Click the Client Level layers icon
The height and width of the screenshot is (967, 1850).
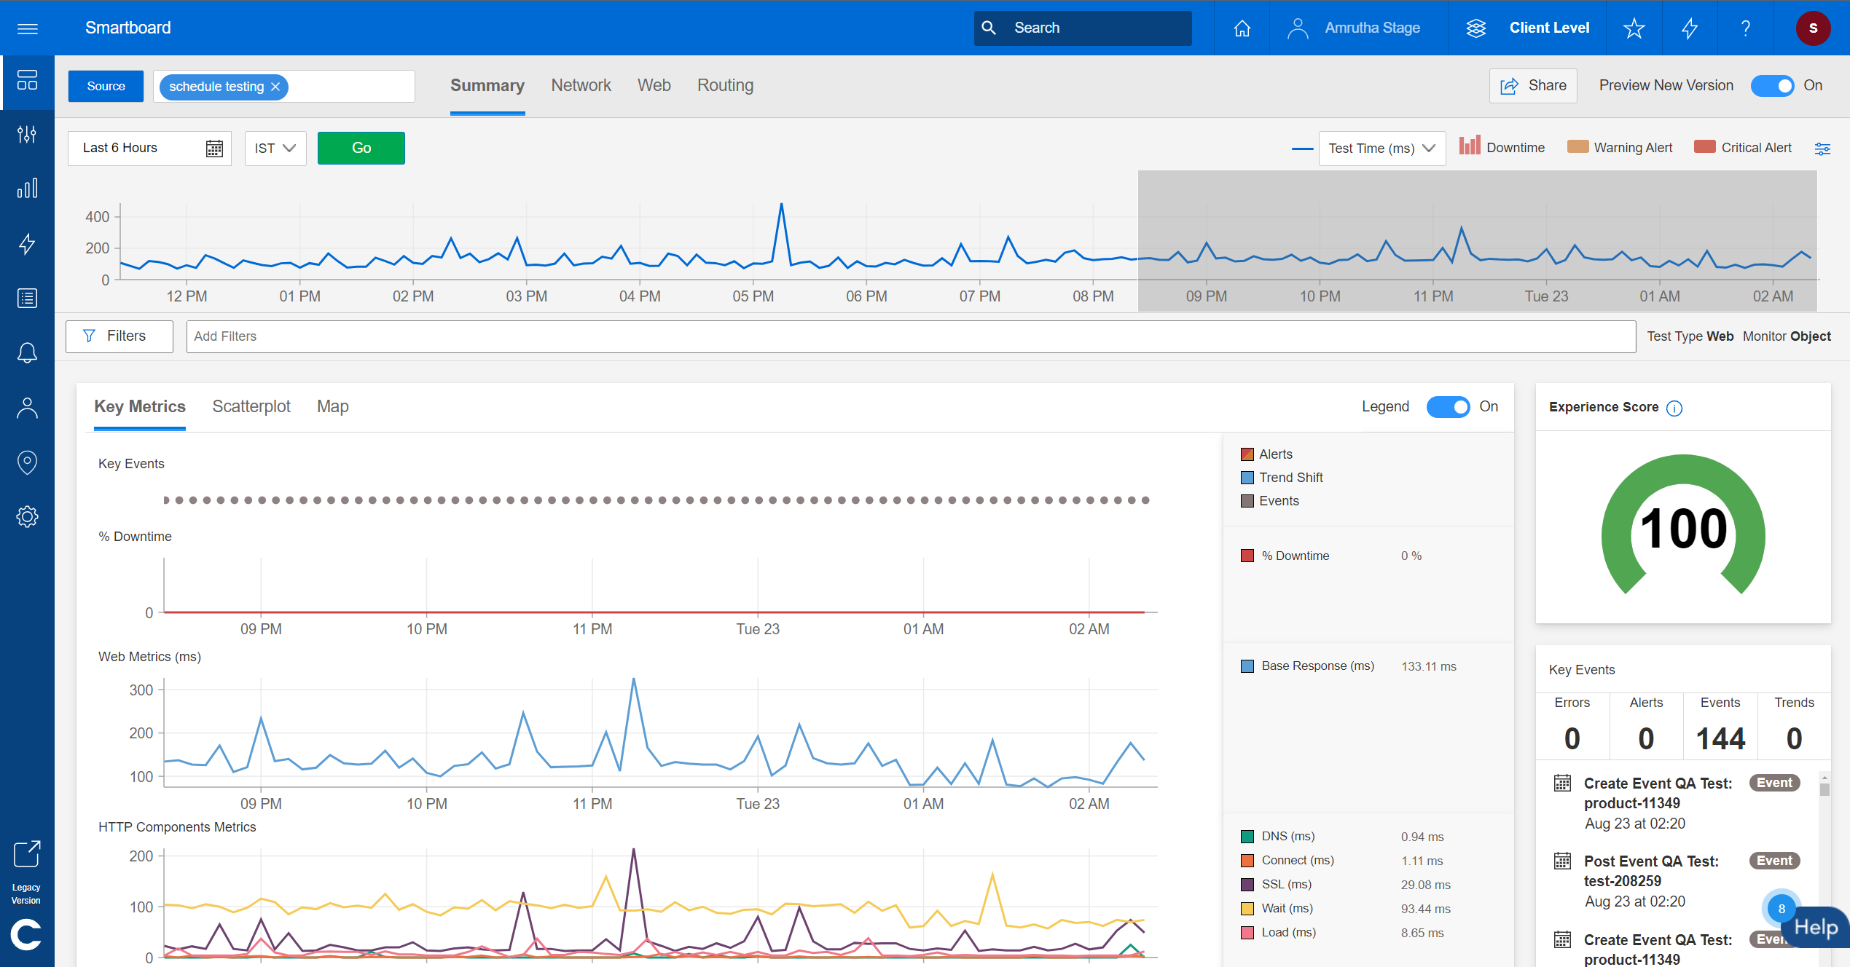(x=1476, y=28)
